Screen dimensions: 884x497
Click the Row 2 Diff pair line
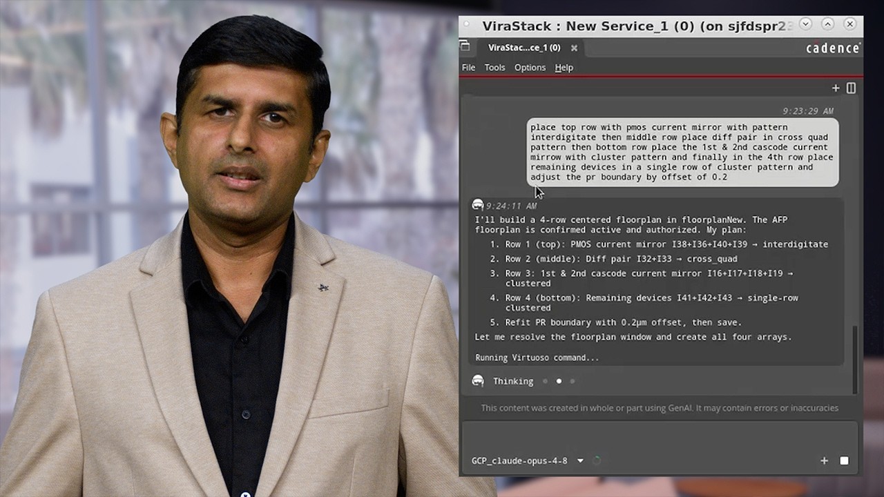coord(613,259)
